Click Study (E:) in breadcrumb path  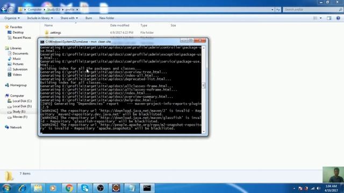pyautogui.click(x=53, y=10)
